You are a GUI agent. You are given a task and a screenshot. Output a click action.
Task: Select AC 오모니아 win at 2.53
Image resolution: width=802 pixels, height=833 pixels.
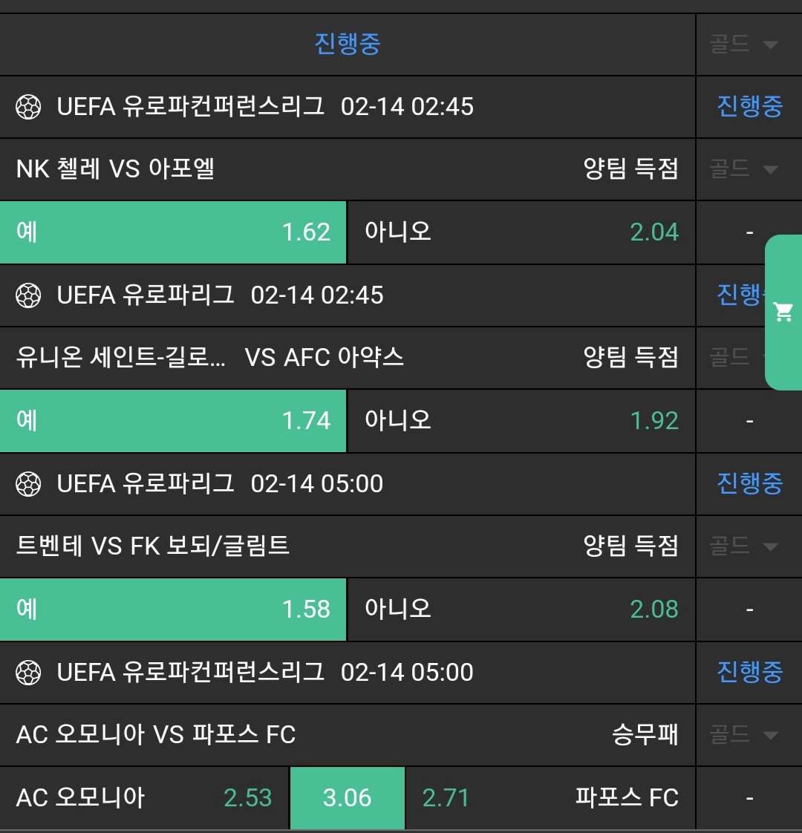click(144, 798)
